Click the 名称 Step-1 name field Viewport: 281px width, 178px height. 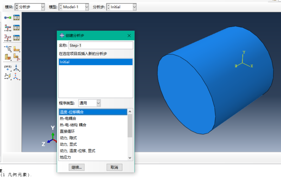coord(100,45)
